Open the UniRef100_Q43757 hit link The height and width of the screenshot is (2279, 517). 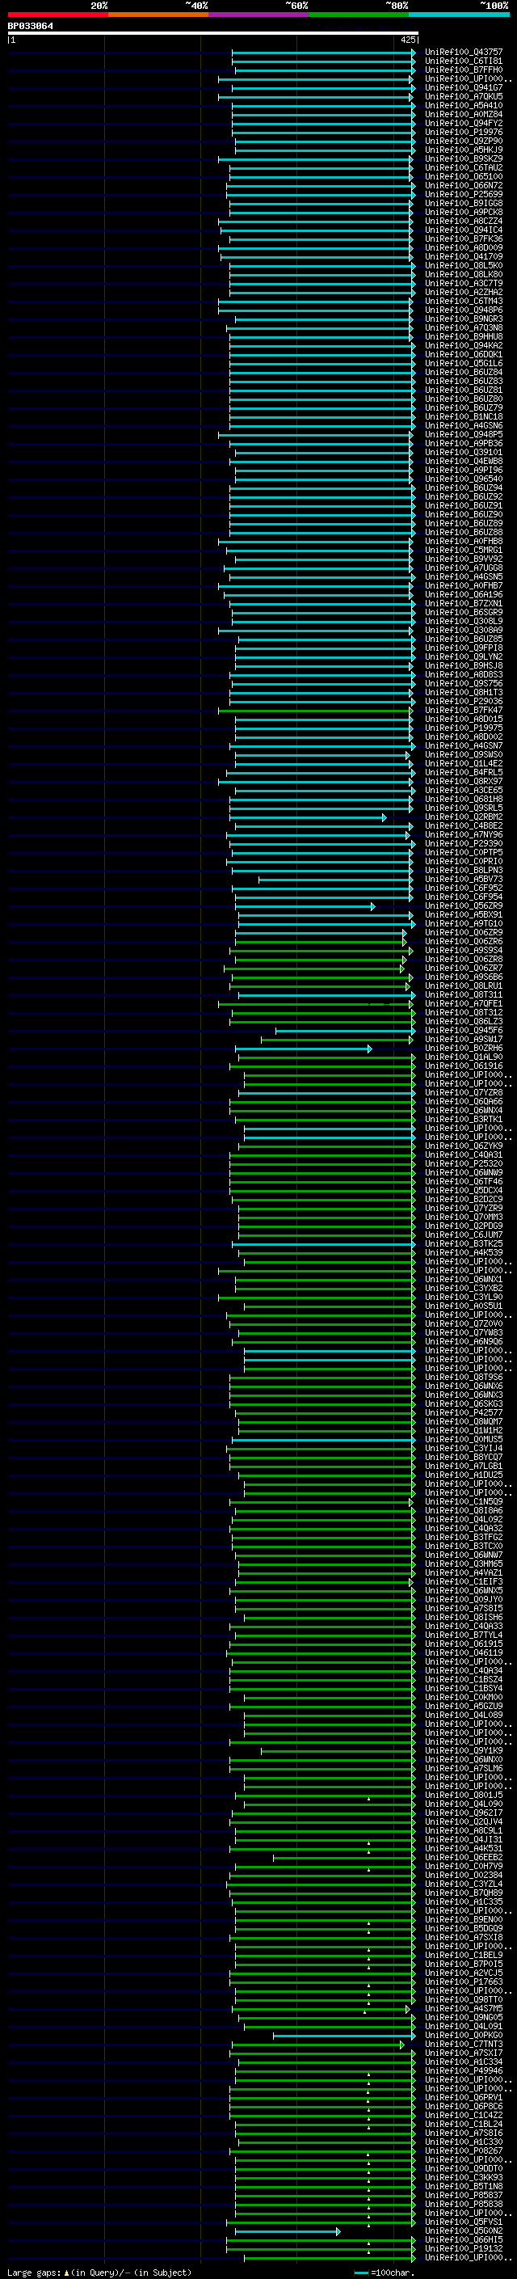pyautogui.click(x=463, y=53)
